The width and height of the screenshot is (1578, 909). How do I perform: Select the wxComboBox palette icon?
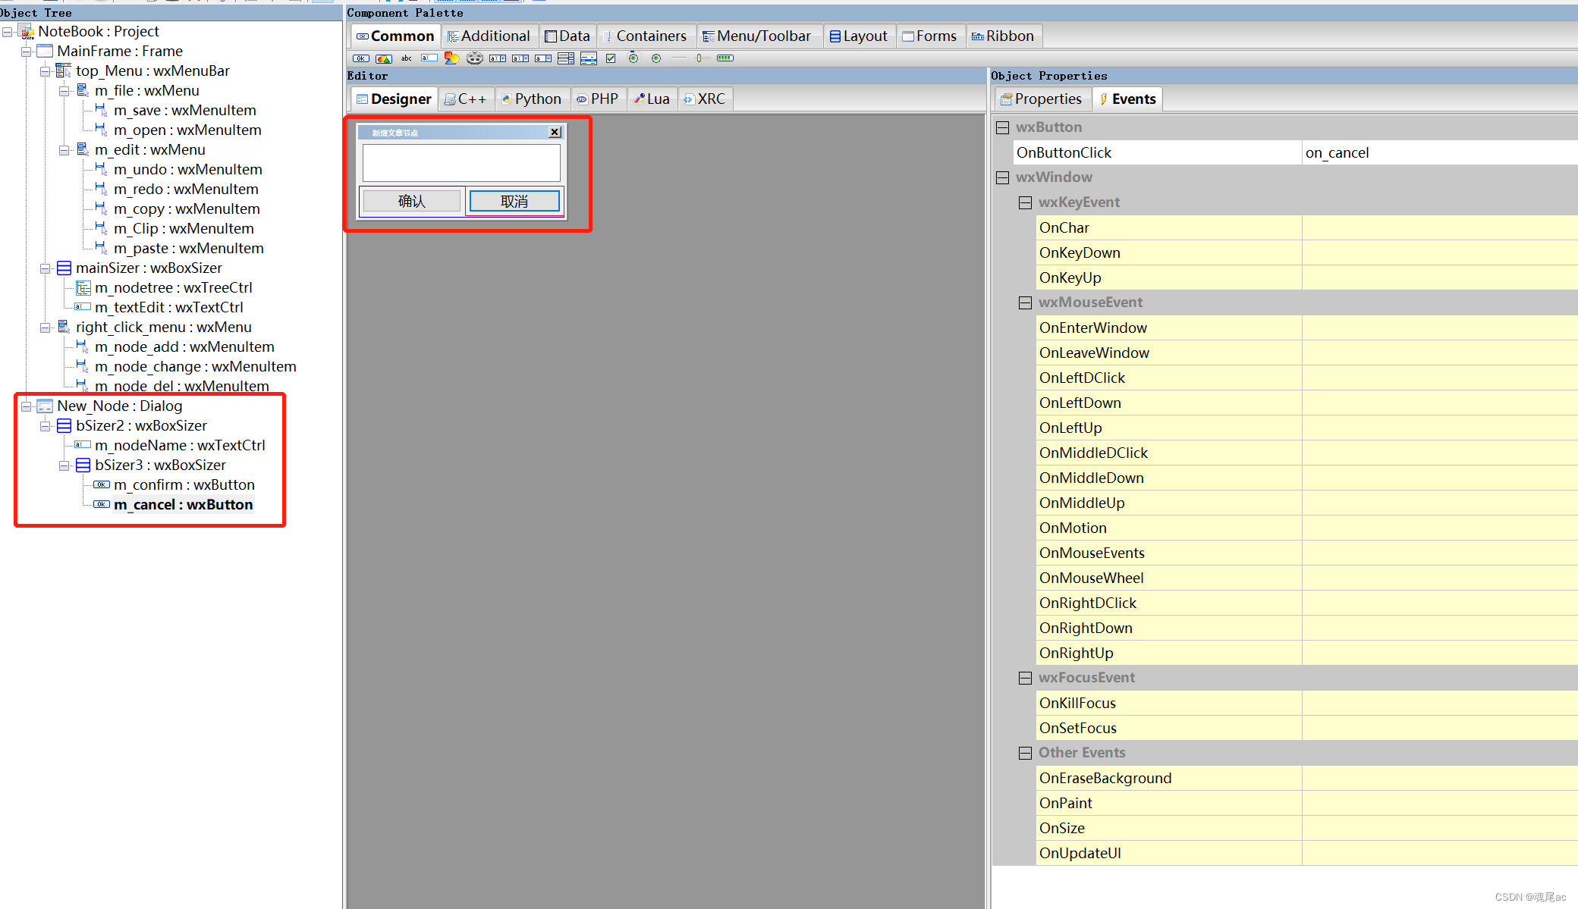(498, 58)
